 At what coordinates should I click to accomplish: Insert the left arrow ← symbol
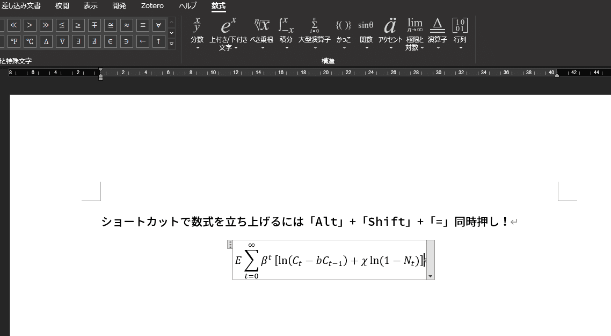tap(143, 41)
